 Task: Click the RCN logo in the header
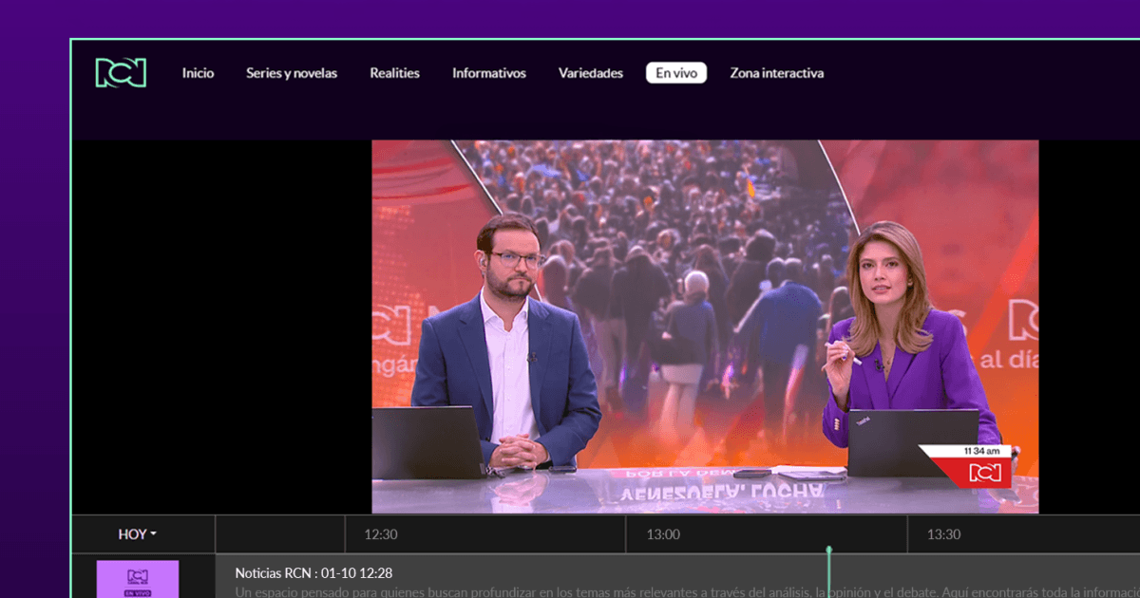click(x=121, y=73)
